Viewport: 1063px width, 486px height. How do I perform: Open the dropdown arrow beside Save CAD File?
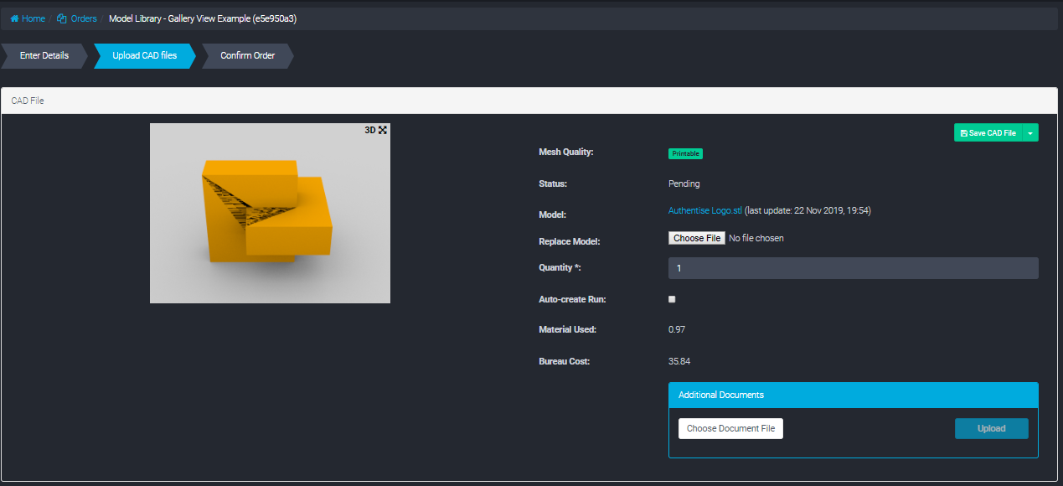(x=1030, y=132)
